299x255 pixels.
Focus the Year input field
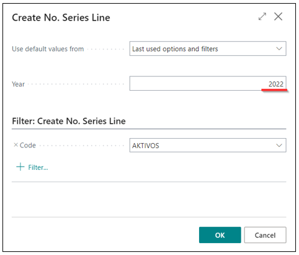[x=208, y=83]
